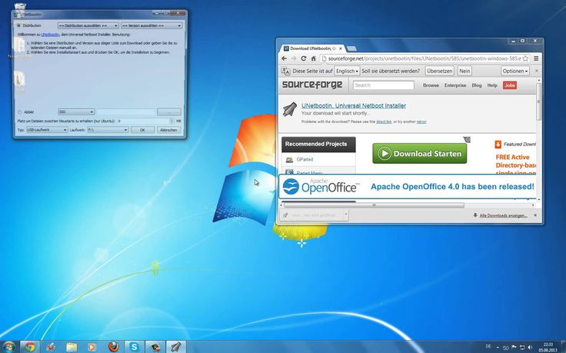Open the ISO image type dropdown
The width and height of the screenshot is (566, 353).
click(x=76, y=112)
